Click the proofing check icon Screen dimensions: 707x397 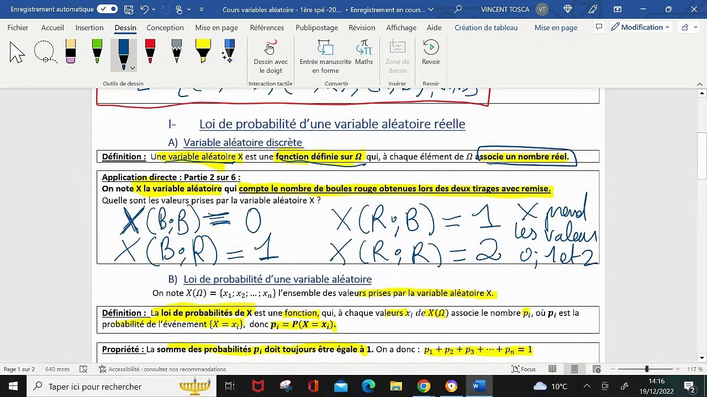point(83,369)
